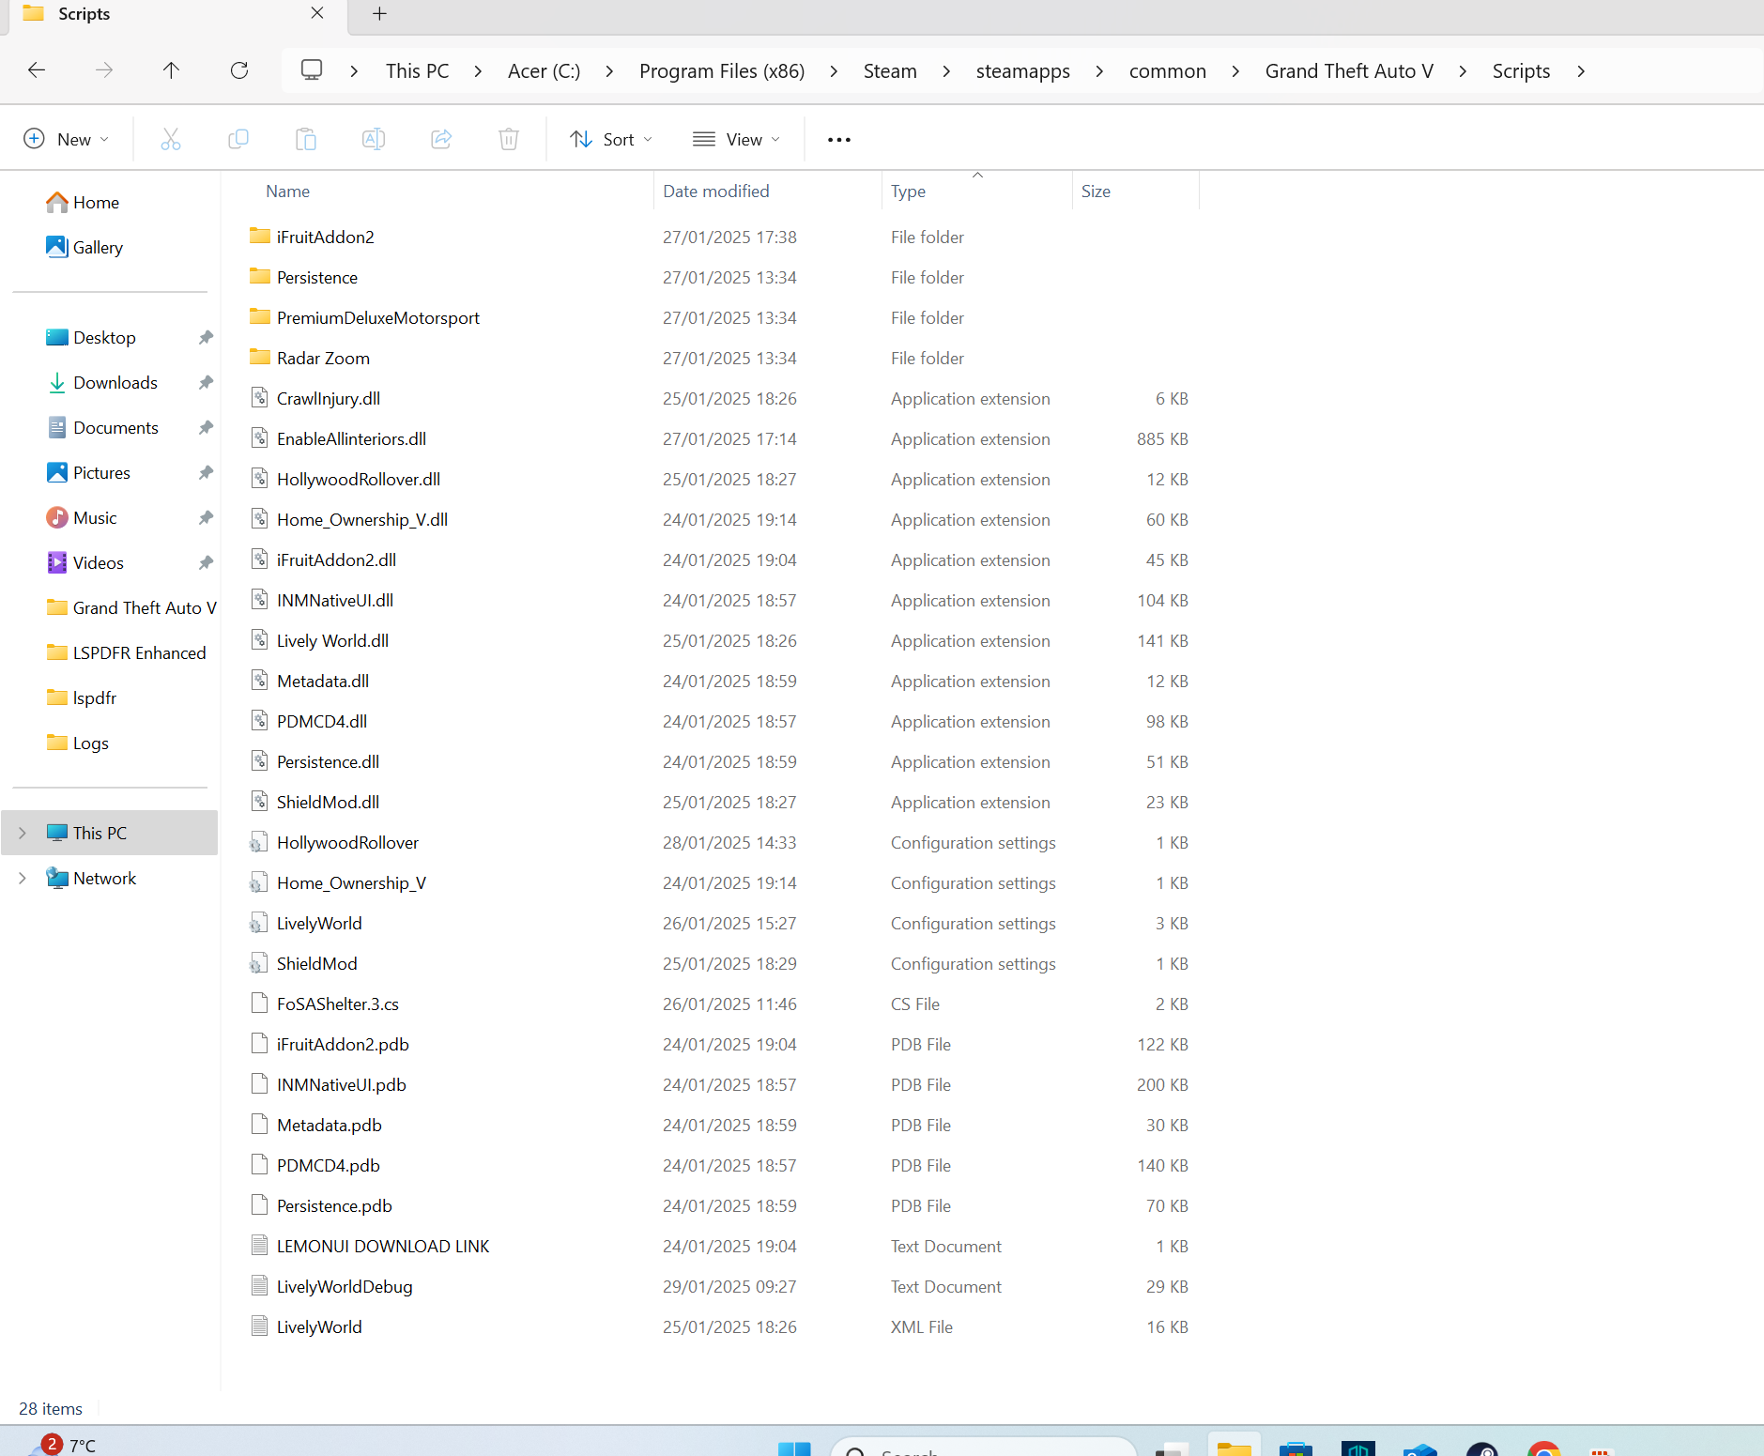Click the PC monitor icon in address bar
The image size is (1764, 1456).
312,70
